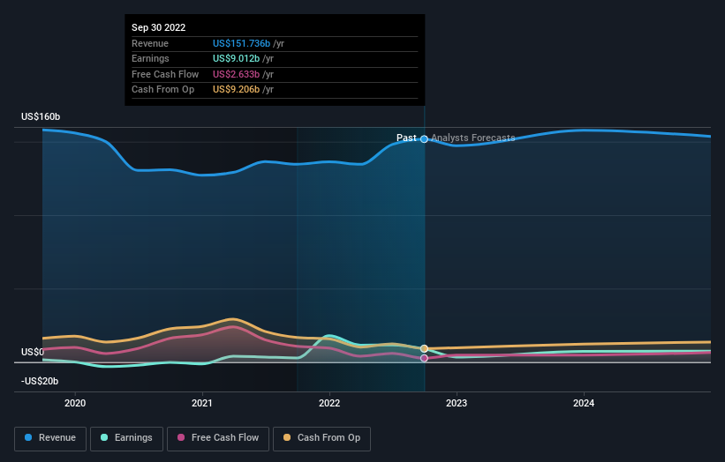This screenshot has height=462, width=725.
Task: Click the Free Cash Flow marker at Sep 2022
Action: click(x=424, y=358)
